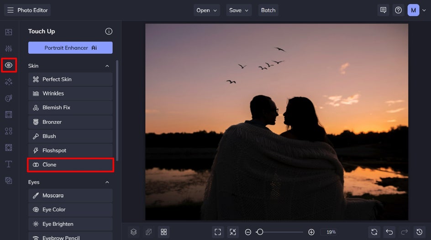Click the zoom slider handle
The image size is (431, 240).
[260, 232]
